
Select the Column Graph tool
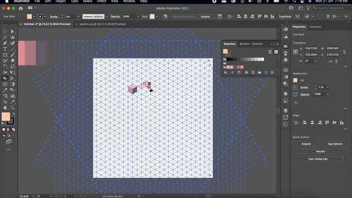(x=13, y=96)
